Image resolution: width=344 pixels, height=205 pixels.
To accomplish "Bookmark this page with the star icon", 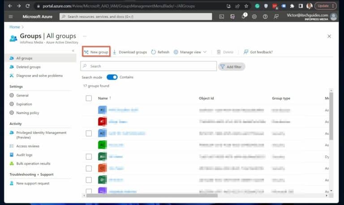I will tap(246, 6).
